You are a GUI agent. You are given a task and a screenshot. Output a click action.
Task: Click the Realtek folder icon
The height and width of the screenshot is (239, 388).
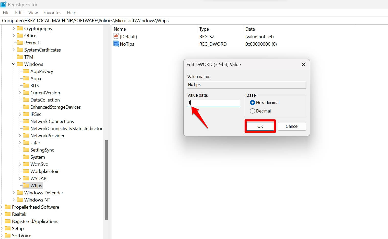tap(8, 214)
